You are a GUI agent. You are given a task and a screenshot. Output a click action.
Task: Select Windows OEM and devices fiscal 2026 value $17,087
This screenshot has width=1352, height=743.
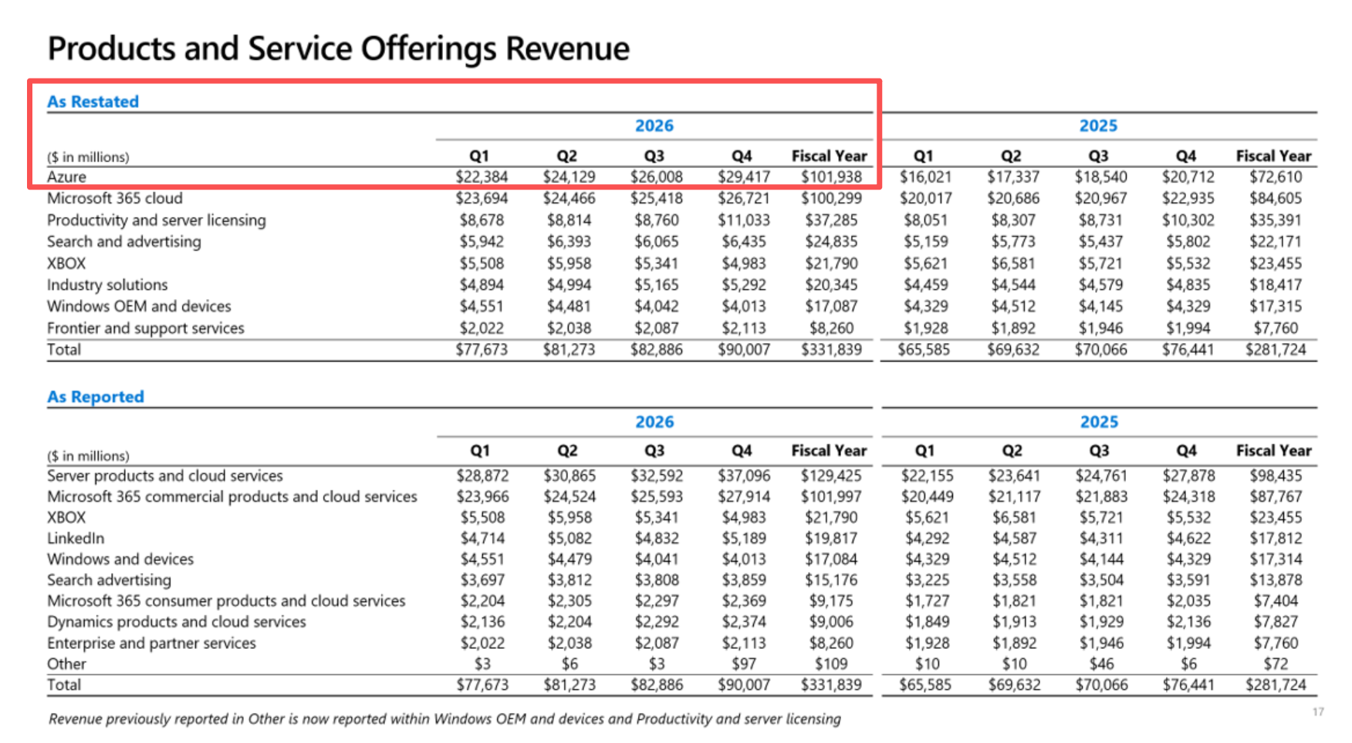click(831, 307)
